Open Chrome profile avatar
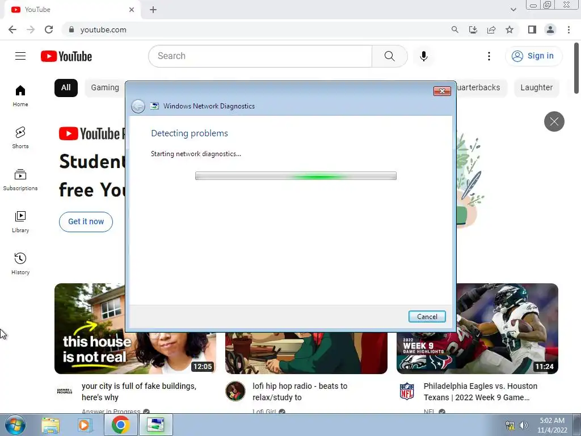581x436 pixels. point(550,30)
